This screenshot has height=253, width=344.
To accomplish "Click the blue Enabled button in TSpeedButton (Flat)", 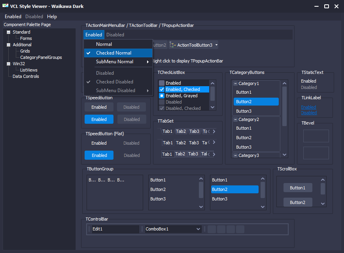I will tap(99, 155).
